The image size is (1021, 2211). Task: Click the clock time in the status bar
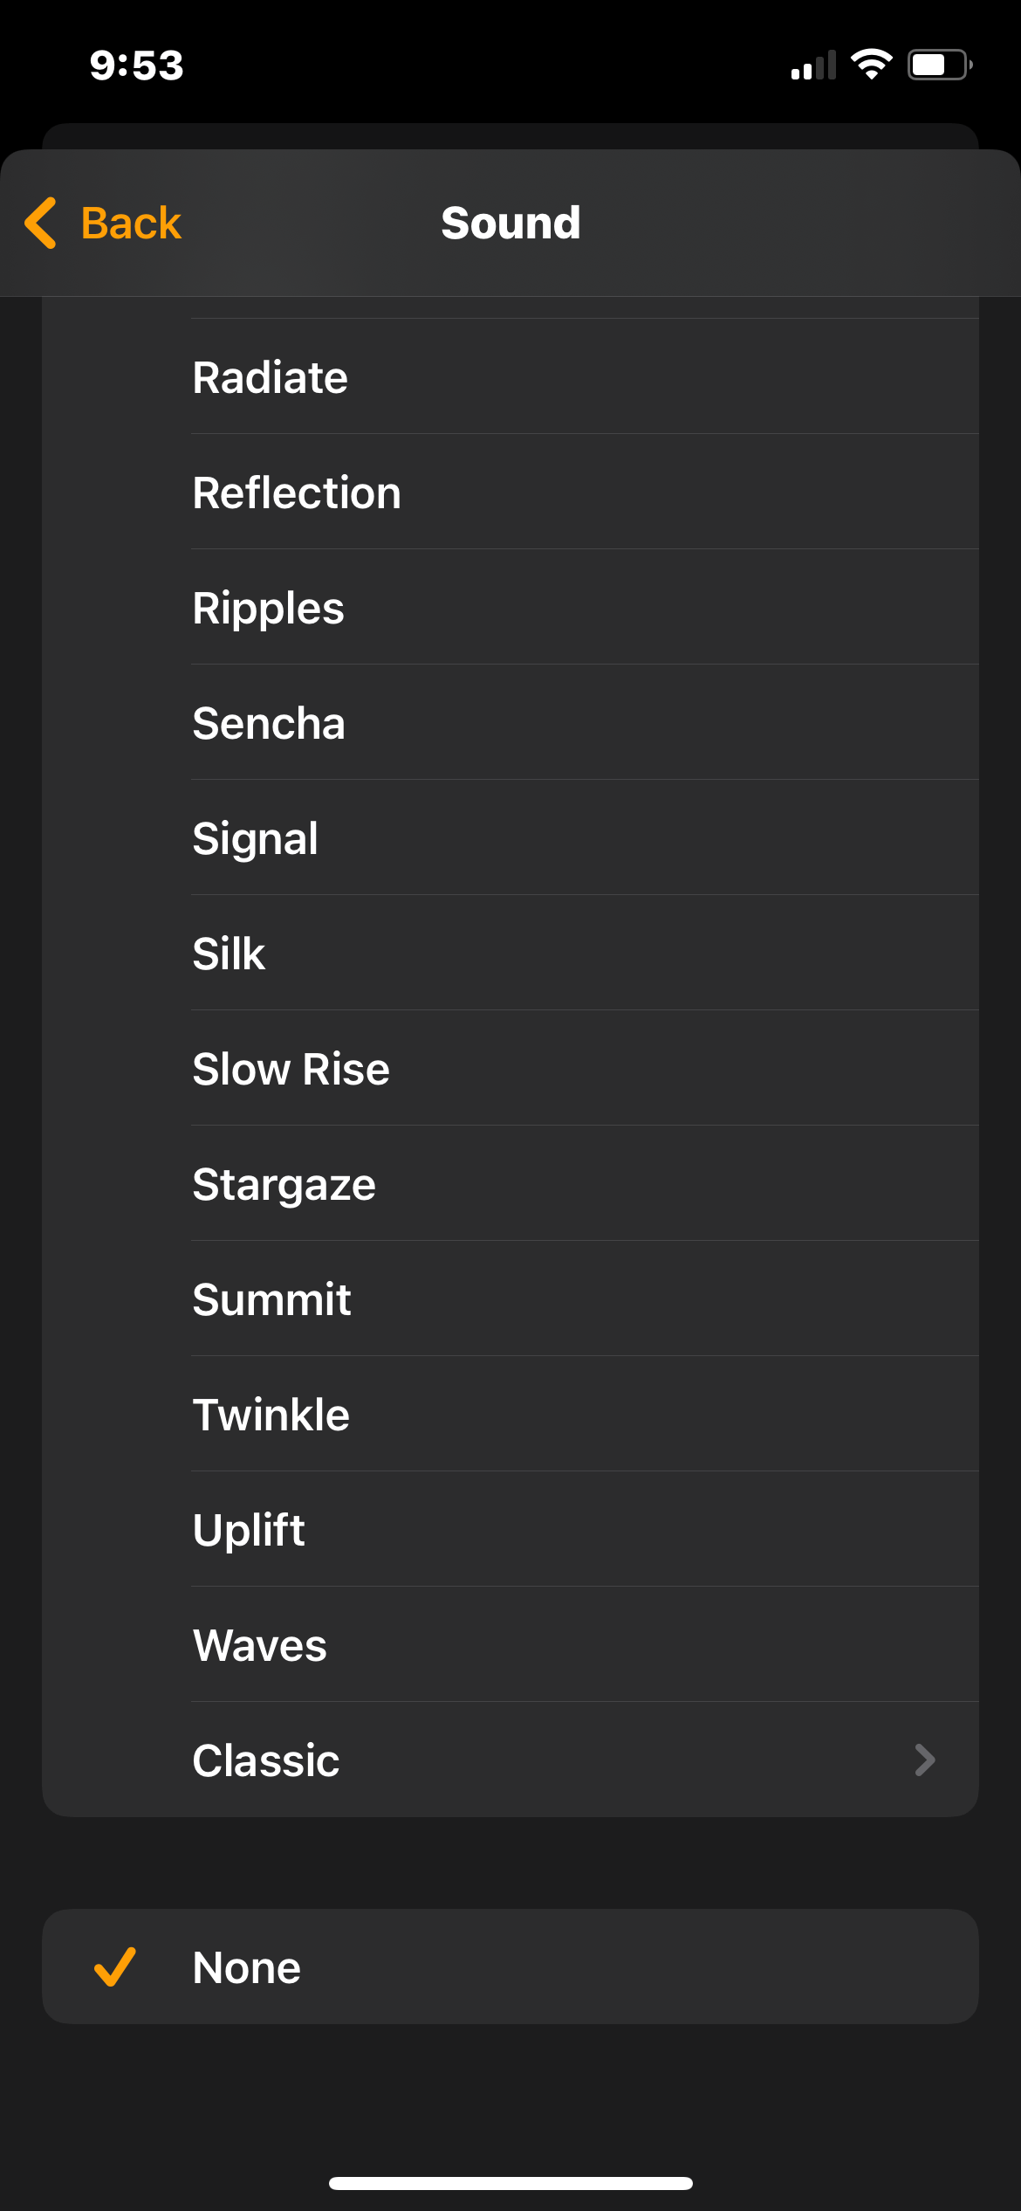point(135,65)
